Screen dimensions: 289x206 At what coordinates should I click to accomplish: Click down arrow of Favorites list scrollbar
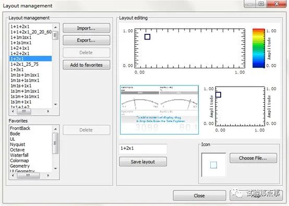click(x=55, y=168)
